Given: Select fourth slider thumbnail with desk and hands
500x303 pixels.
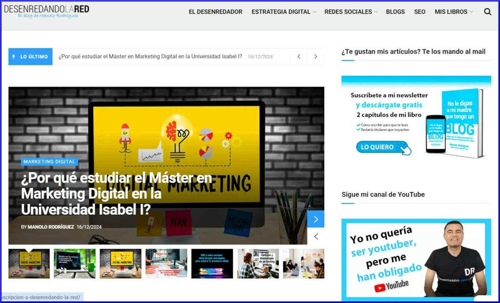Looking at the screenshot, I should [x=167, y=263].
